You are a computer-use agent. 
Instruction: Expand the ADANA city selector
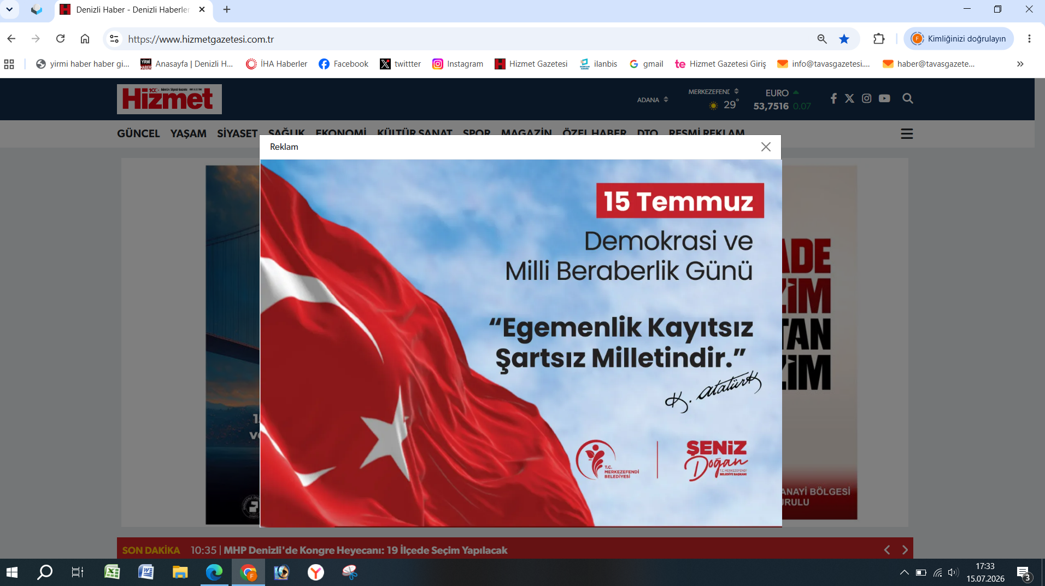pyautogui.click(x=653, y=99)
